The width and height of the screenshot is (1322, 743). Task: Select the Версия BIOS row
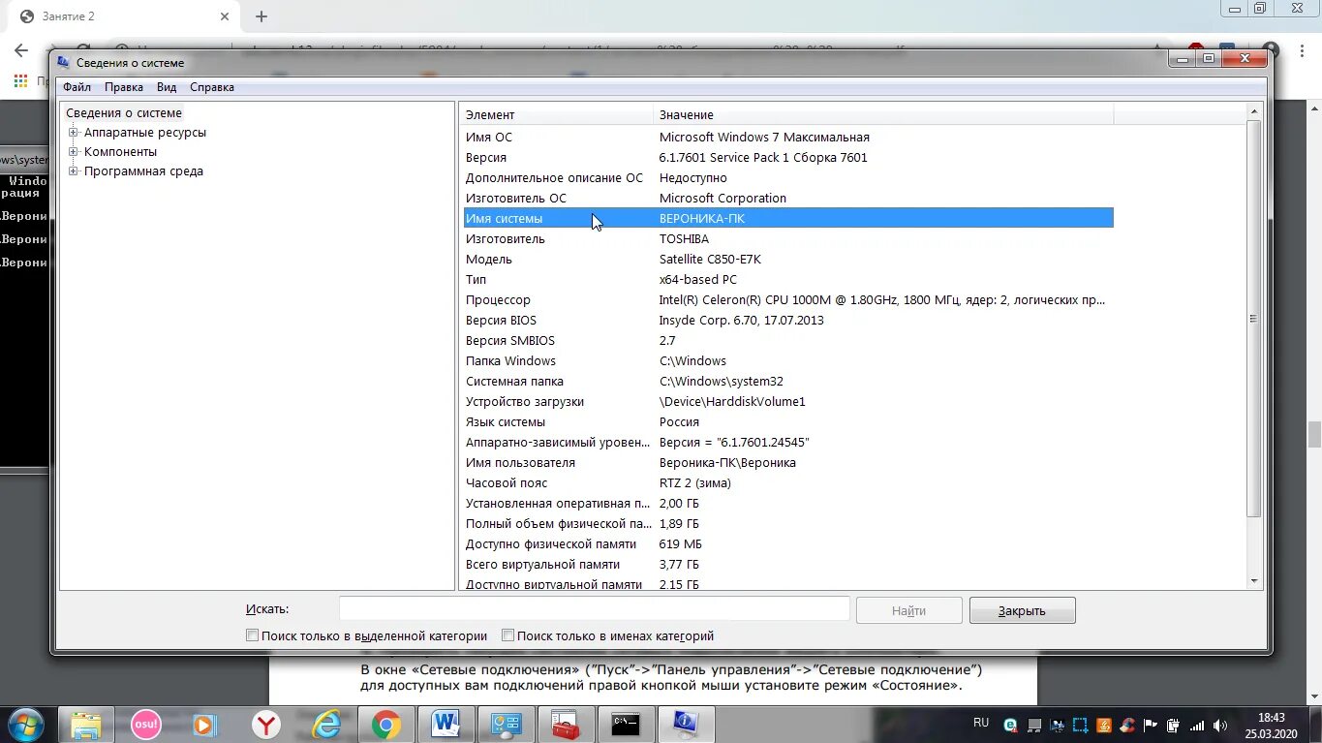click(x=788, y=321)
